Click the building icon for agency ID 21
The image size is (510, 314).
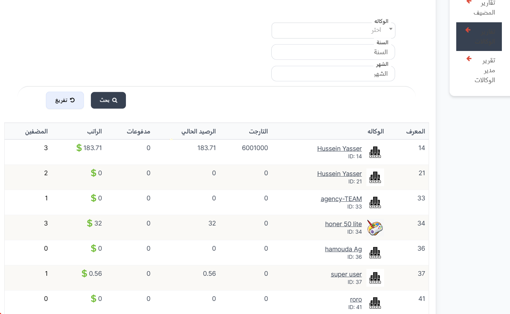click(x=375, y=177)
